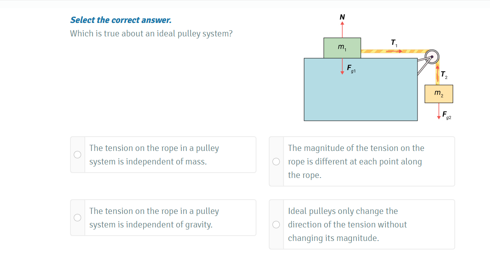Click the pulley wheel in the diagram

coord(431,56)
